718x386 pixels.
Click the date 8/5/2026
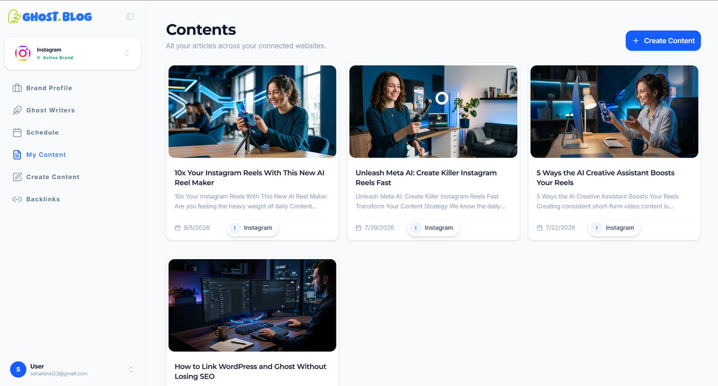[x=197, y=228]
